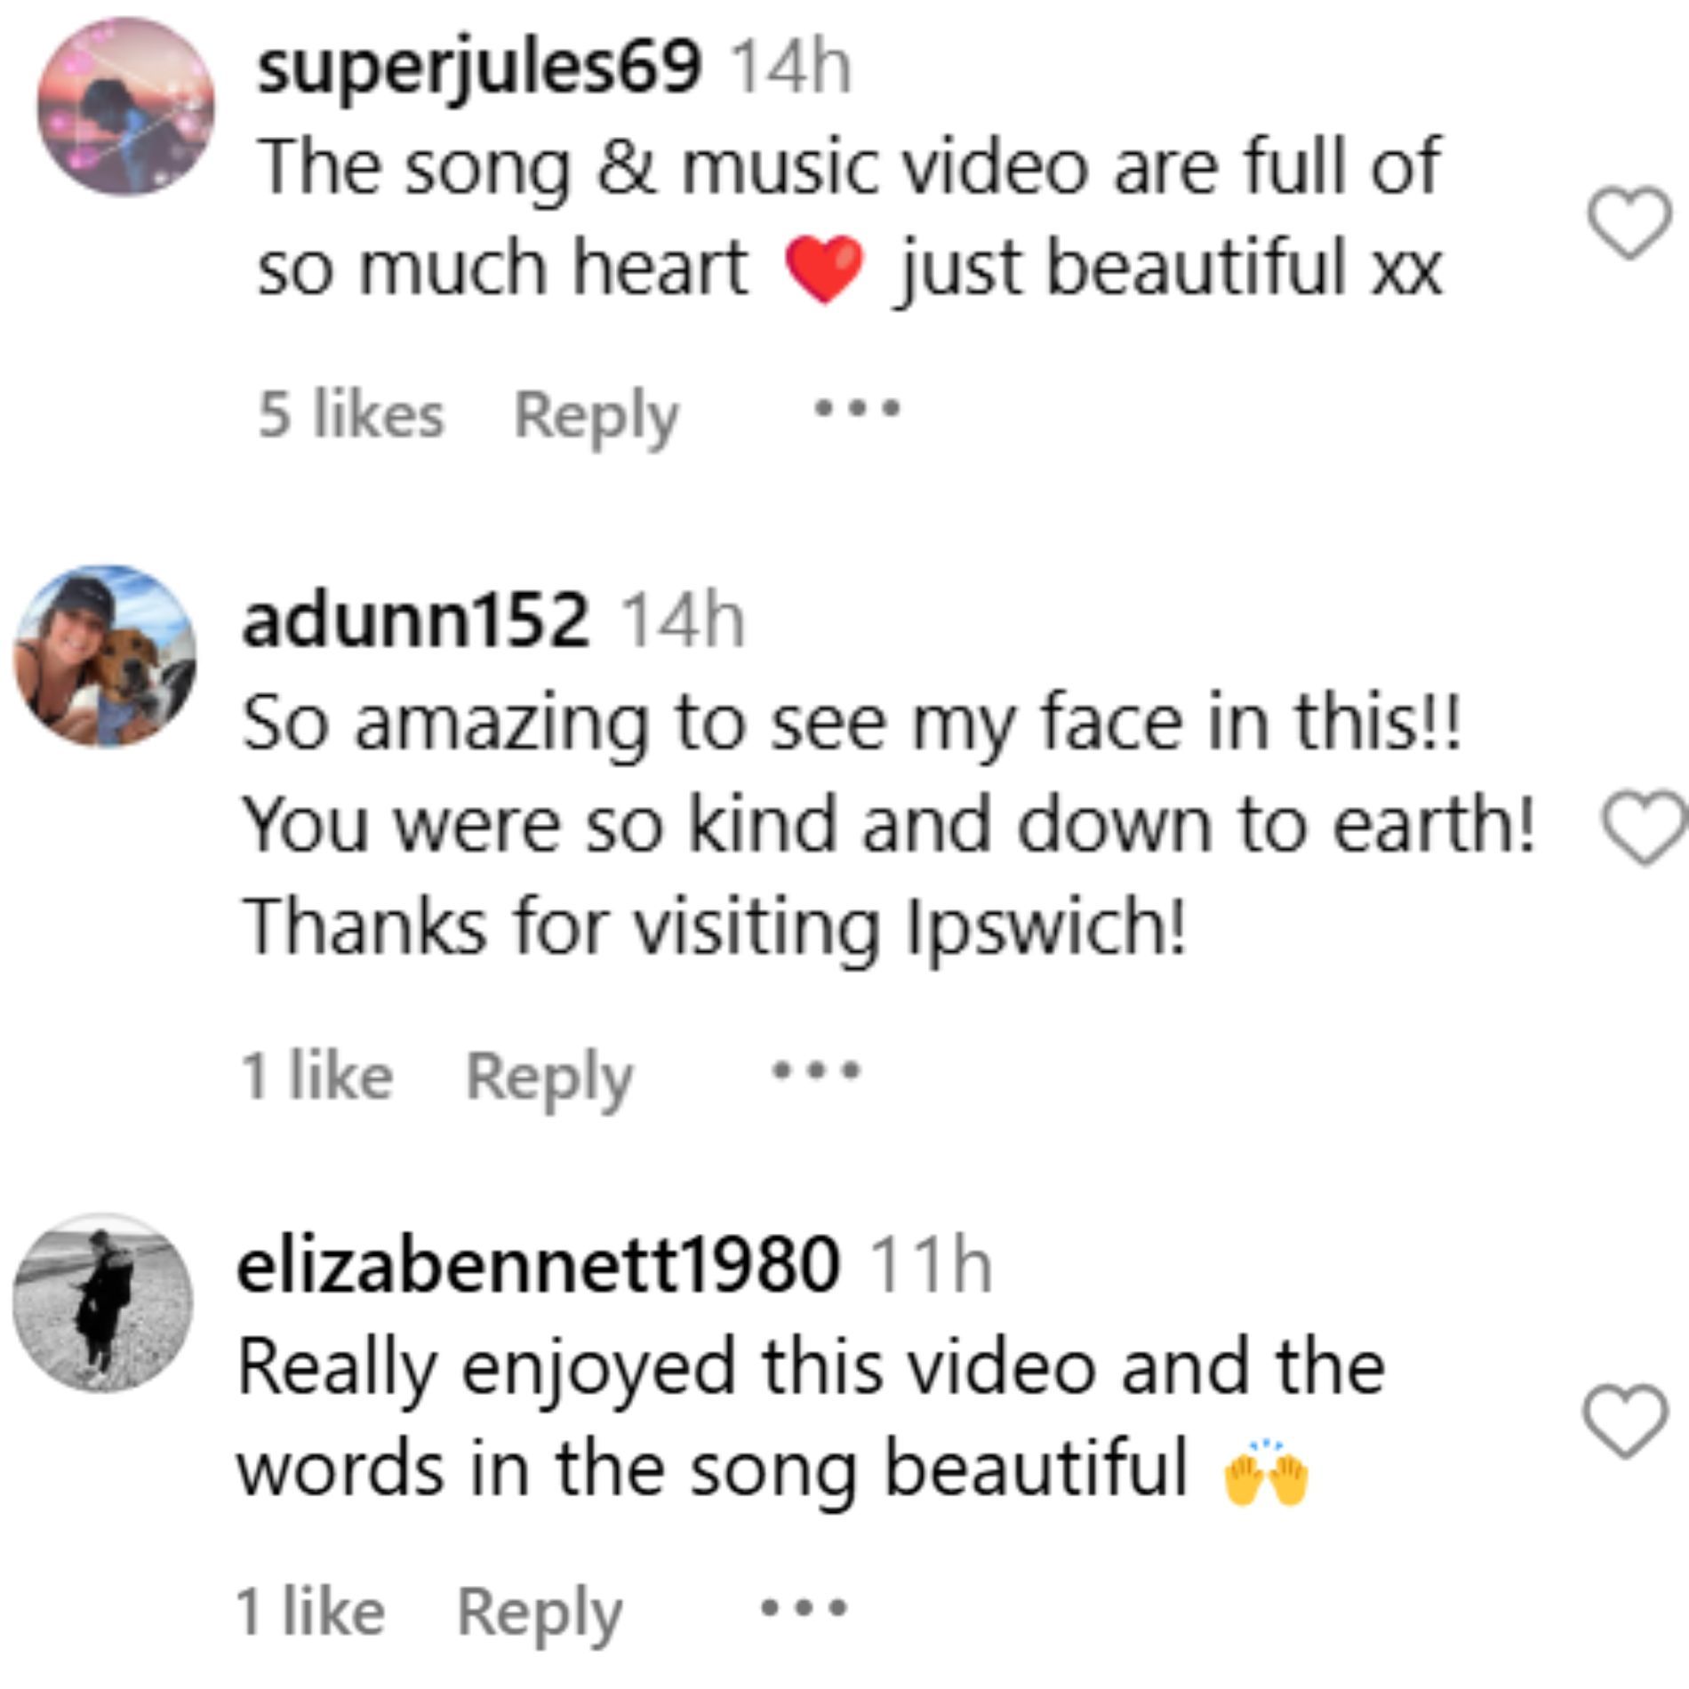Visit the superjules69 username link
The height and width of the screenshot is (1689, 1689).
pos(479,68)
